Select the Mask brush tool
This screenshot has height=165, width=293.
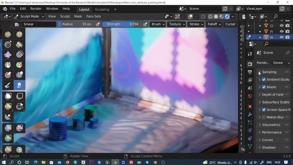8,65
